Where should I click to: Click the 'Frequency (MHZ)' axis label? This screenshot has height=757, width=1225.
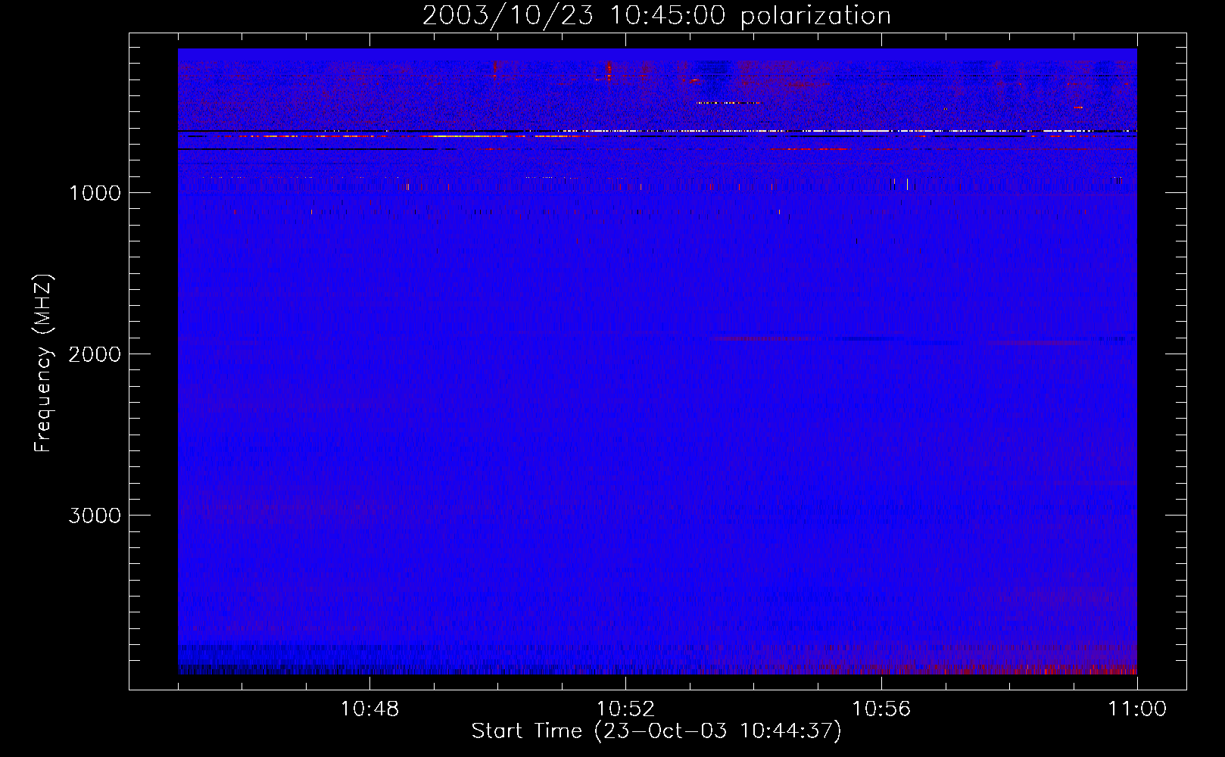[x=43, y=363]
